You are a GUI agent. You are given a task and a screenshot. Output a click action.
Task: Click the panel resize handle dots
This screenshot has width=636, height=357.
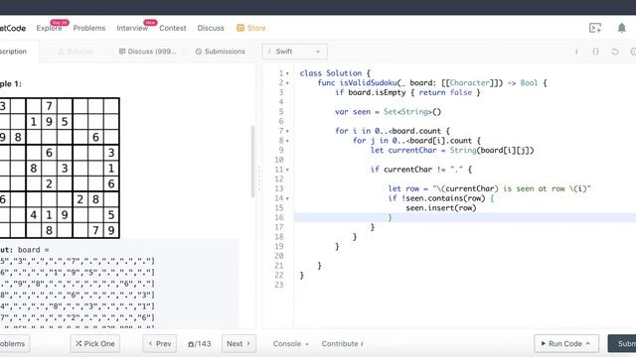258,178
